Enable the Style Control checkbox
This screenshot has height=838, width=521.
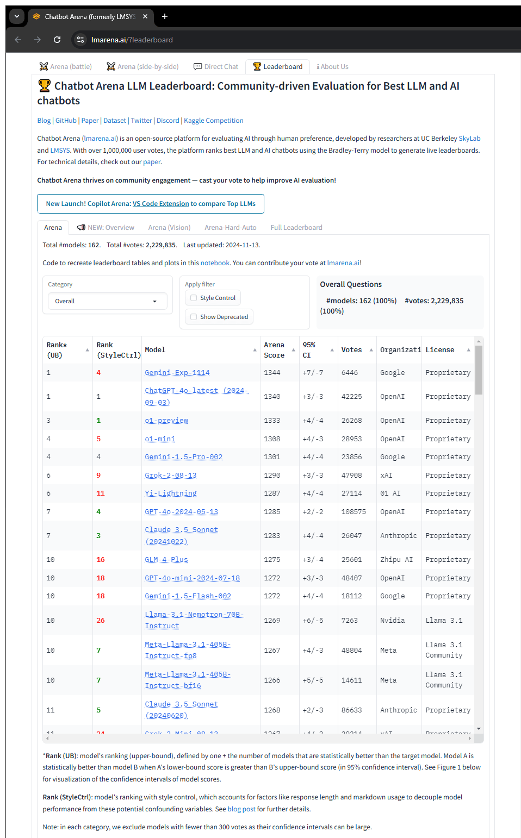(x=194, y=298)
